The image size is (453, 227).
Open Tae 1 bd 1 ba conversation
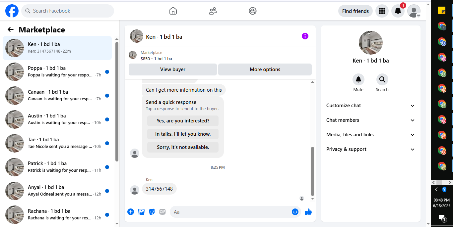coord(57,143)
